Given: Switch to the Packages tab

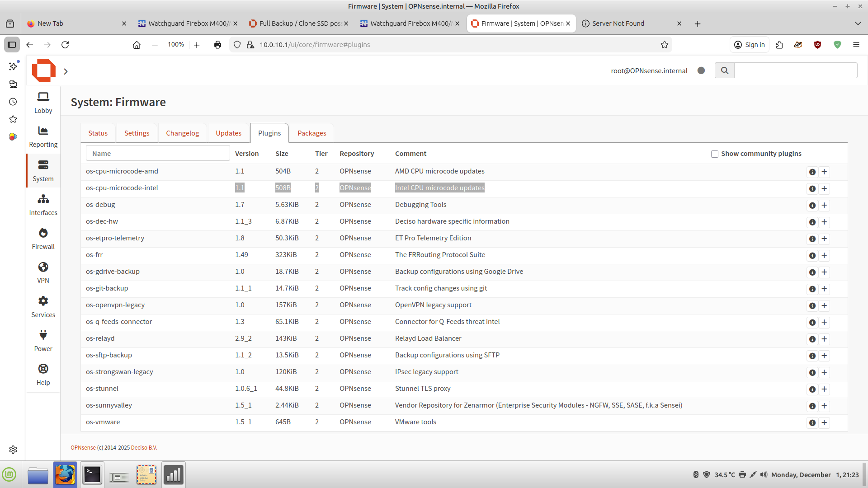Looking at the screenshot, I should (x=311, y=133).
